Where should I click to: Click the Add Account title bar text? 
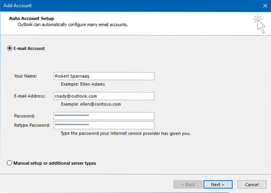(x=18, y=6)
